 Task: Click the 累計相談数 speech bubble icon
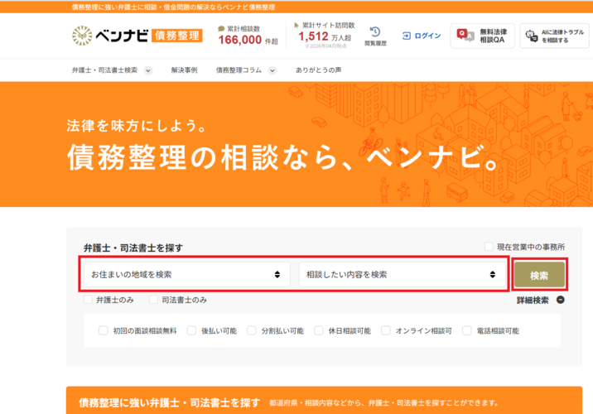tap(221, 29)
